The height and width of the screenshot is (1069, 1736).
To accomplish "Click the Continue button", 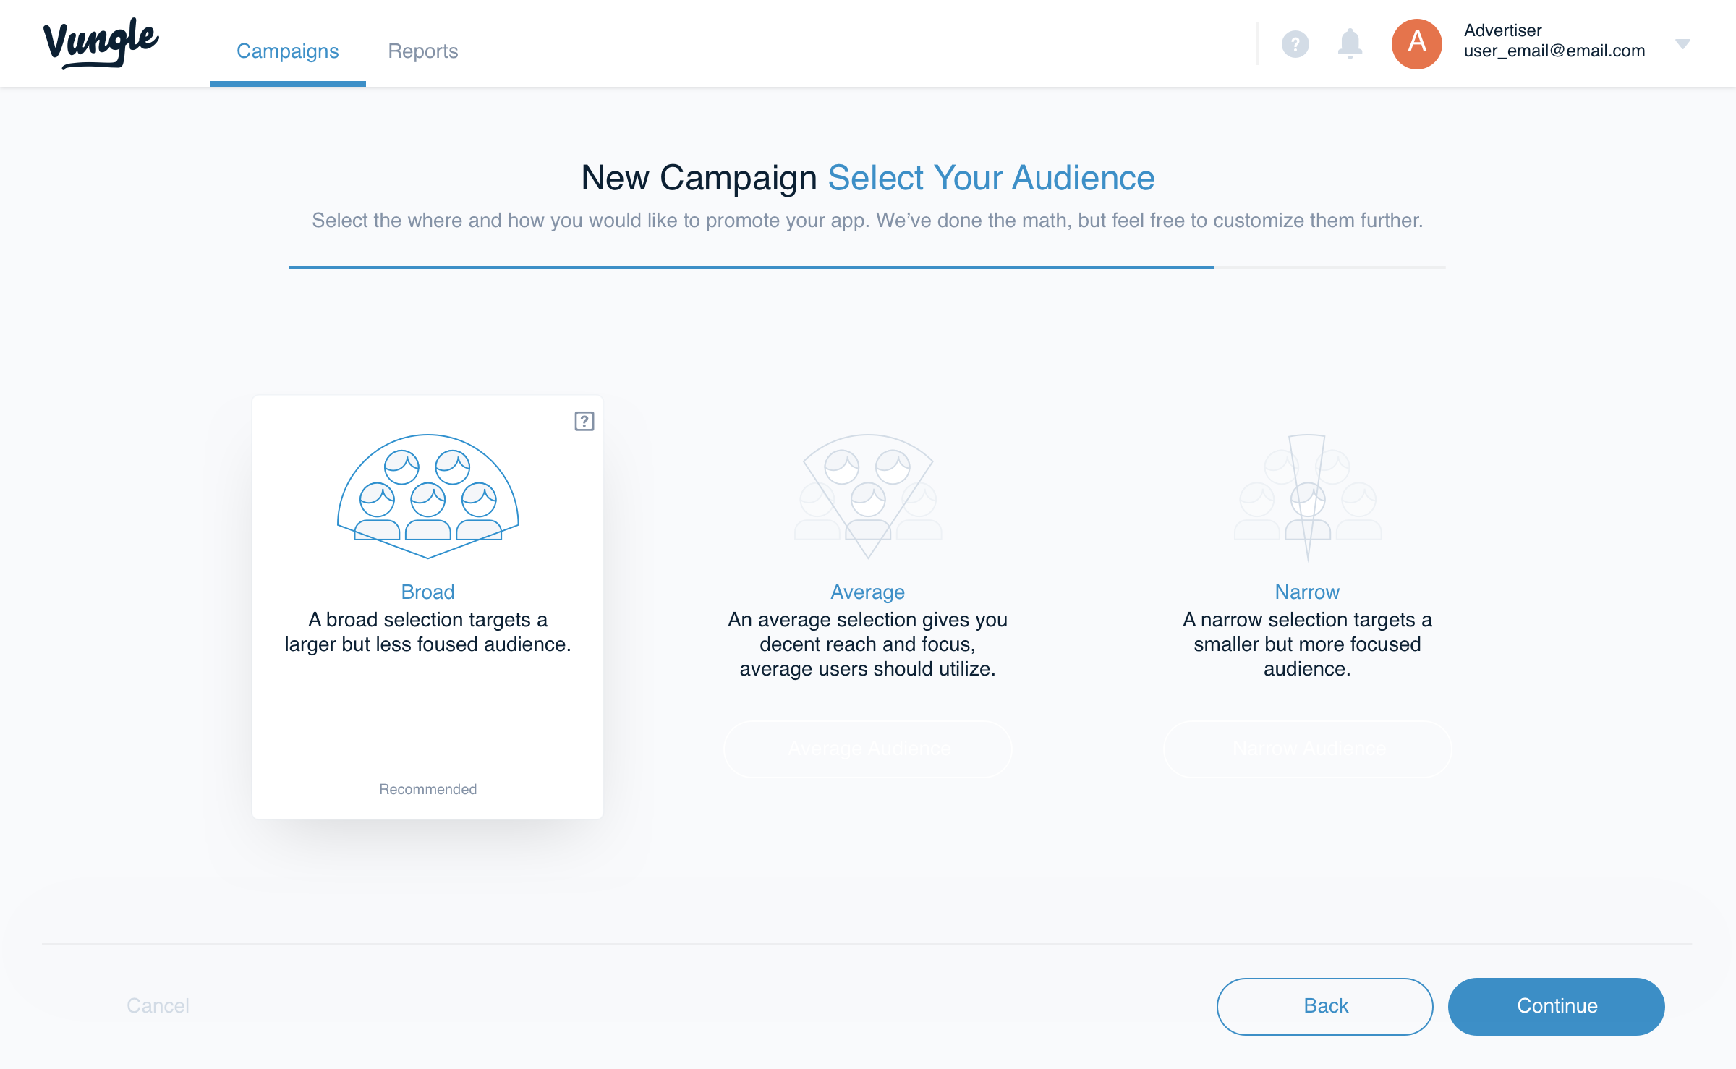I will (1557, 1006).
